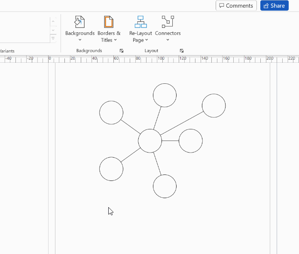Show the next row of Variants gallery
This screenshot has width=299, height=254.
53,30
